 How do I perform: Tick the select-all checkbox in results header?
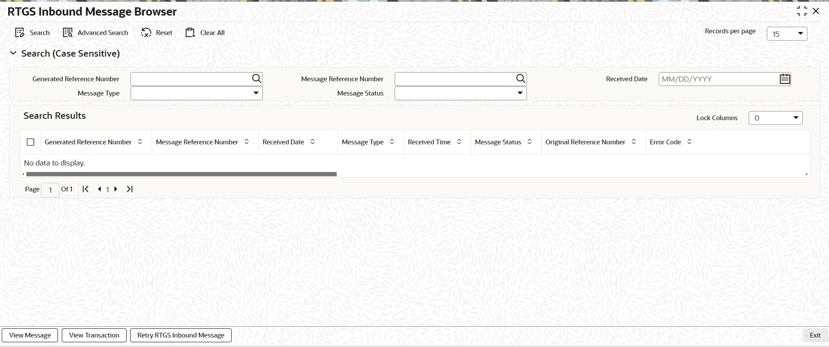pos(31,142)
